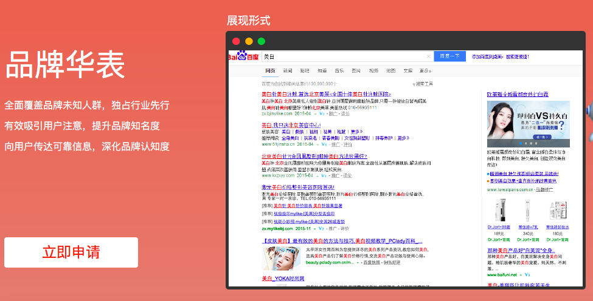The width and height of the screenshot is (593, 301).
Task: Click the green window maximize dot
Action: 261,41
